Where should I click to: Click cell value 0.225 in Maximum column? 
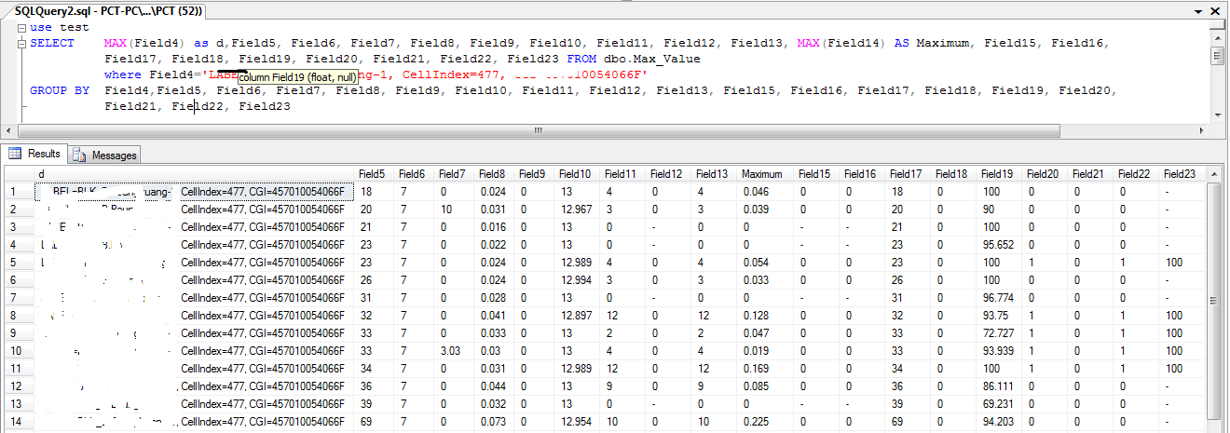click(x=767, y=422)
